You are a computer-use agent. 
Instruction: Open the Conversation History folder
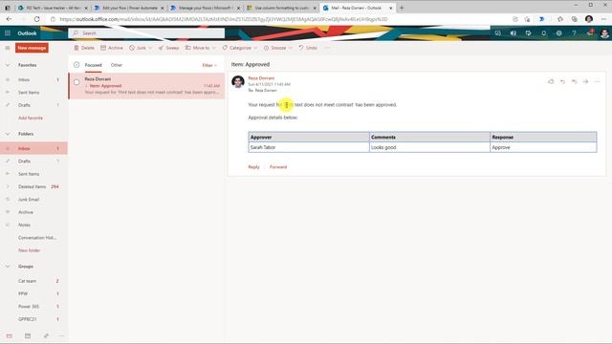33,238
